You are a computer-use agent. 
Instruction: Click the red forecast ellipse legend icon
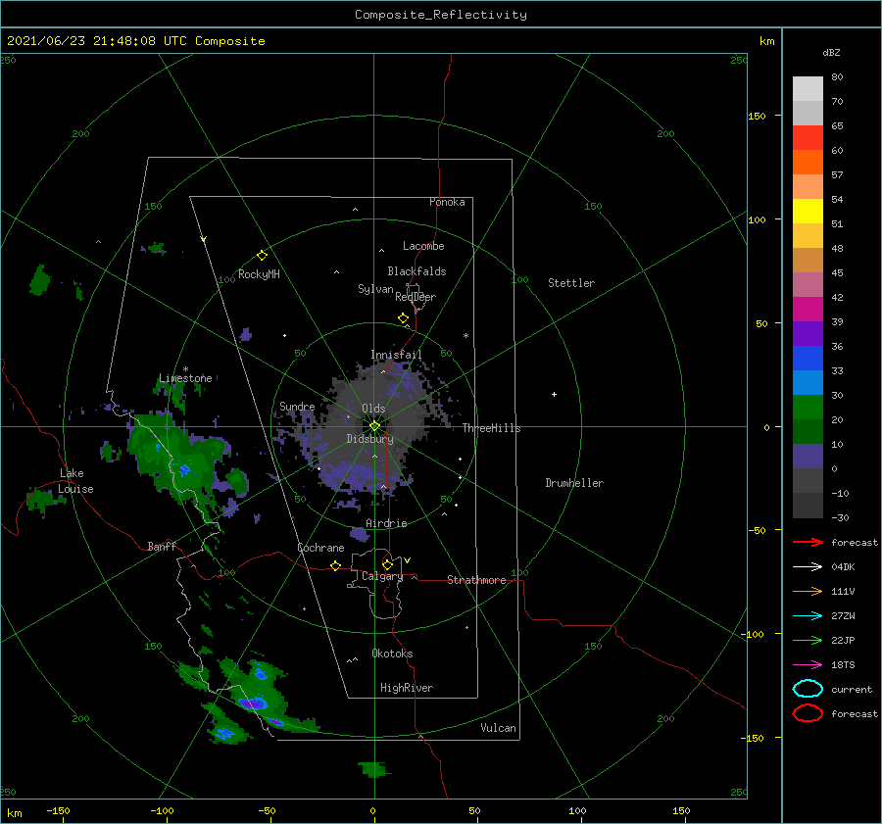click(808, 713)
